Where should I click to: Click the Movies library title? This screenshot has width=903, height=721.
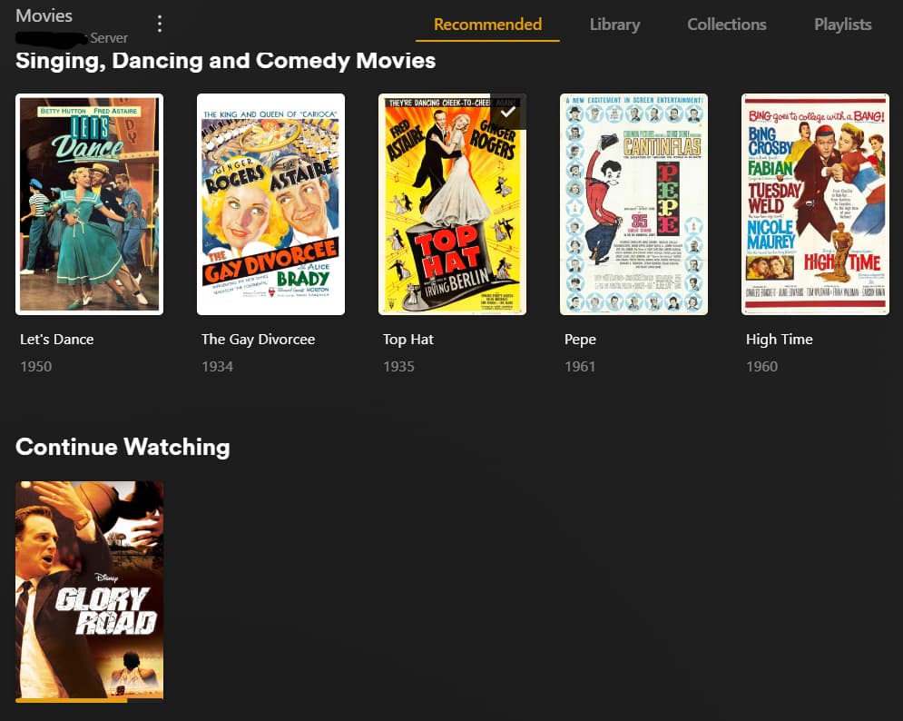[x=44, y=15]
